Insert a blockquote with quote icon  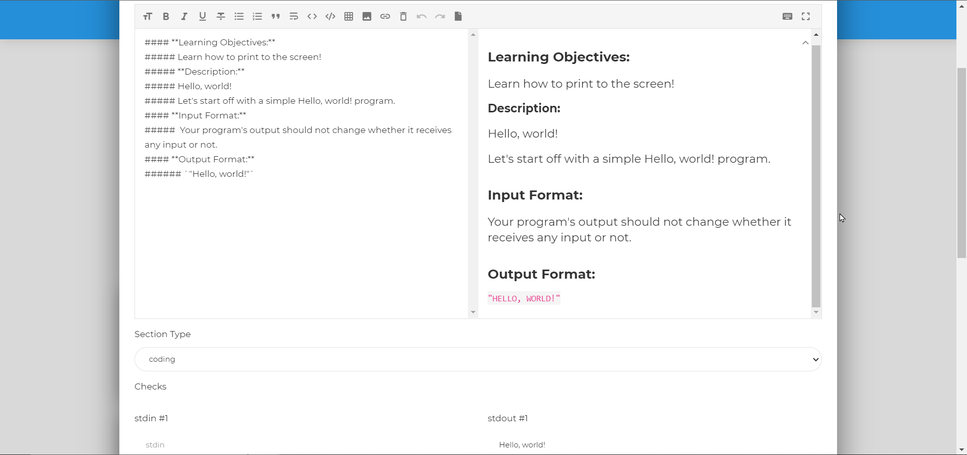click(275, 17)
